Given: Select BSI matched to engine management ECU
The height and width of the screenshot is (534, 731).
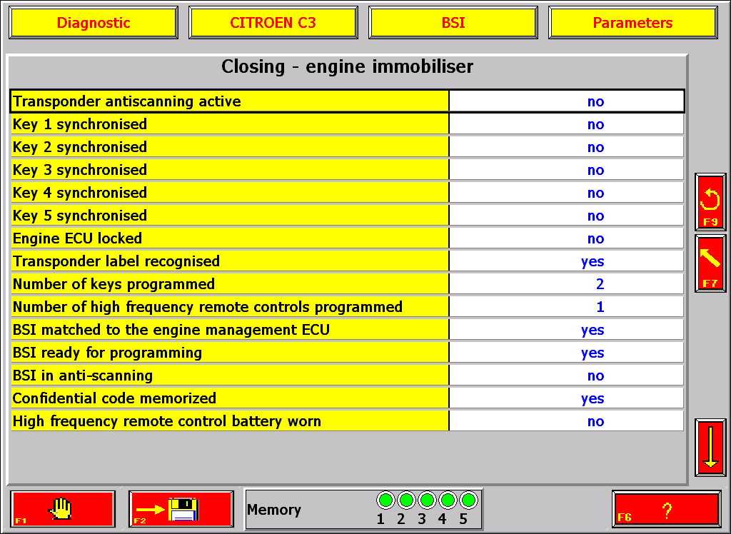Looking at the screenshot, I should (x=348, y=330).
